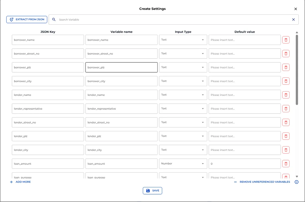Clear the search field with X icon
Viewport: 305px width, 202px height.
pyautogui.click(x=293, y=20)
